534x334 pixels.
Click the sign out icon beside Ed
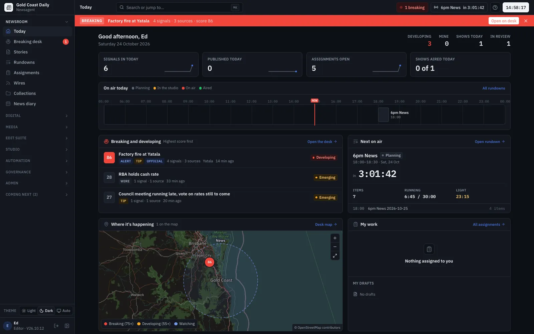pos(56,326)
